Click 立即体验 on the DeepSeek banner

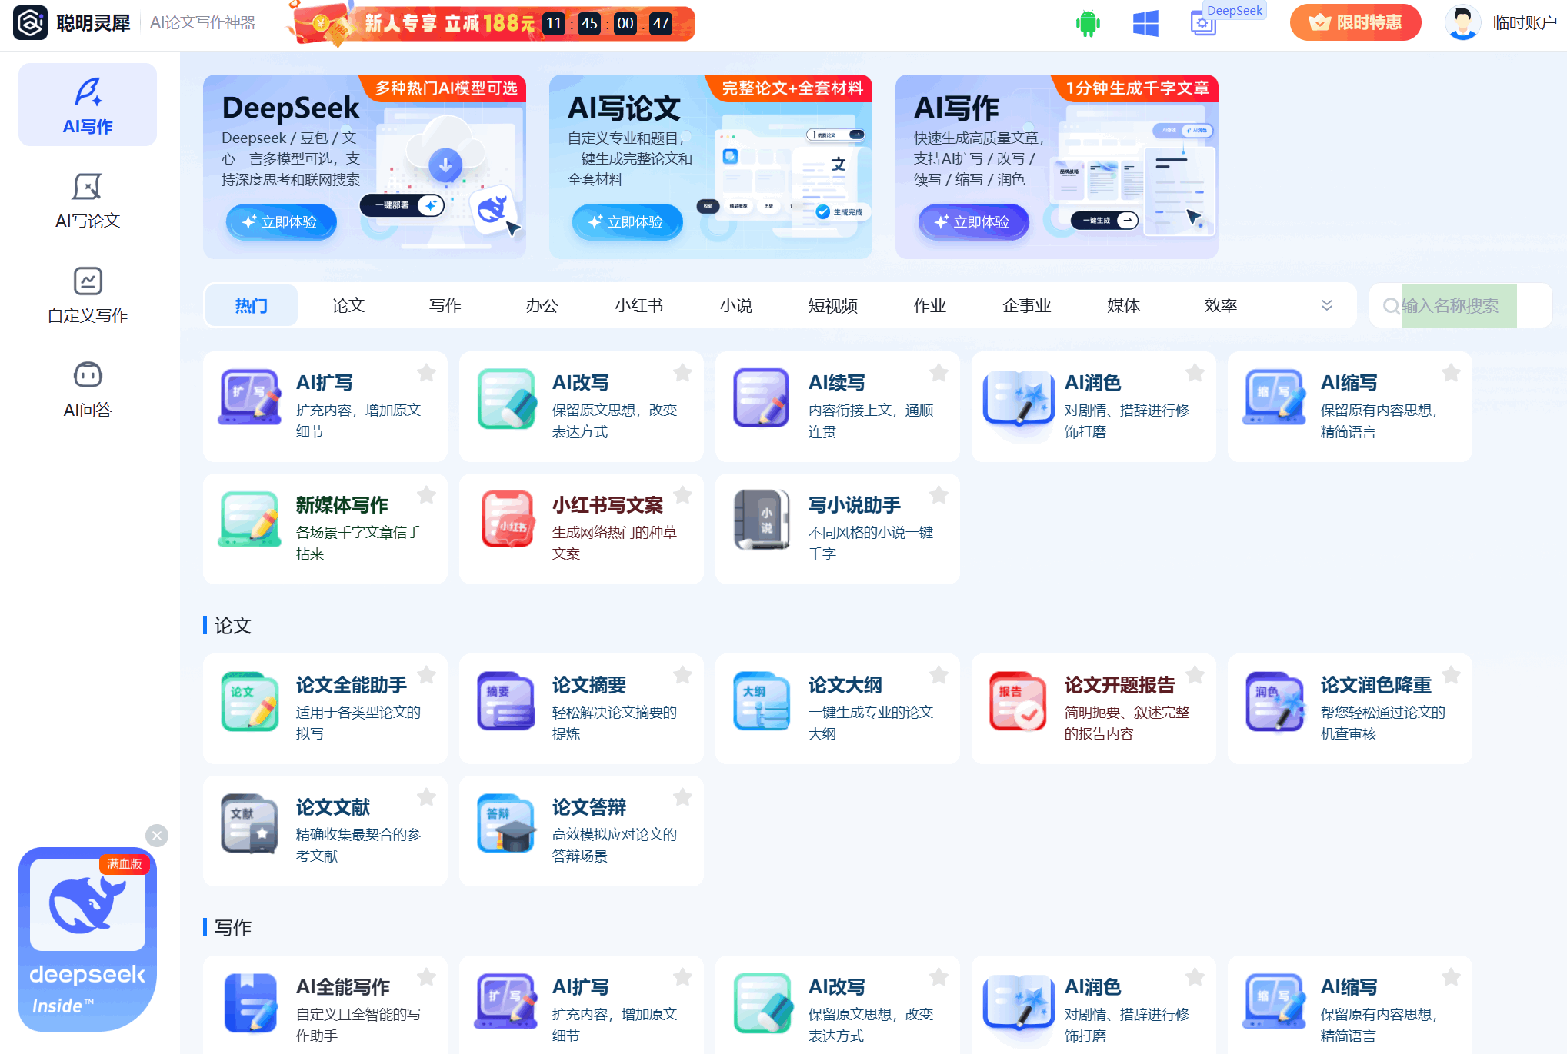tap(282, 222)
